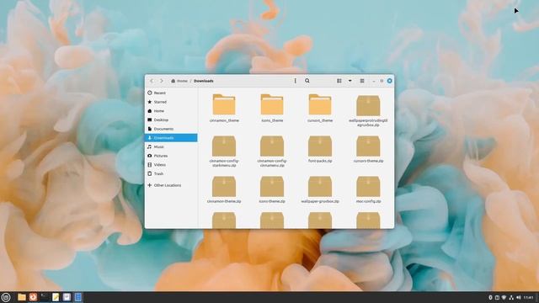539x303 pixels.
Task: Open the notes text editor taskbar icon
Action: pyautogui.click(x=56, y=297)
